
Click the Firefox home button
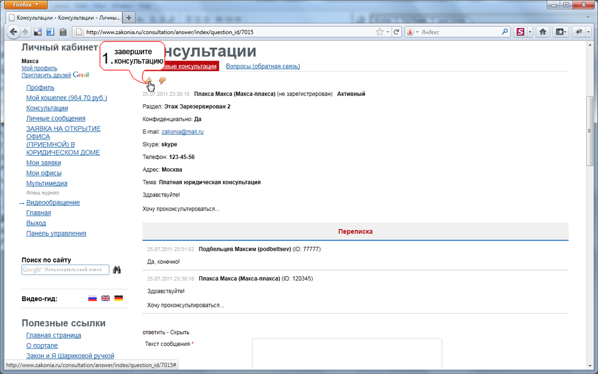543,32
